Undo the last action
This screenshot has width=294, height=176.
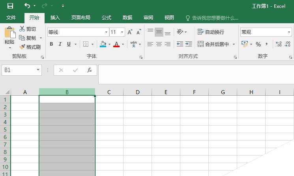(27, 6)
